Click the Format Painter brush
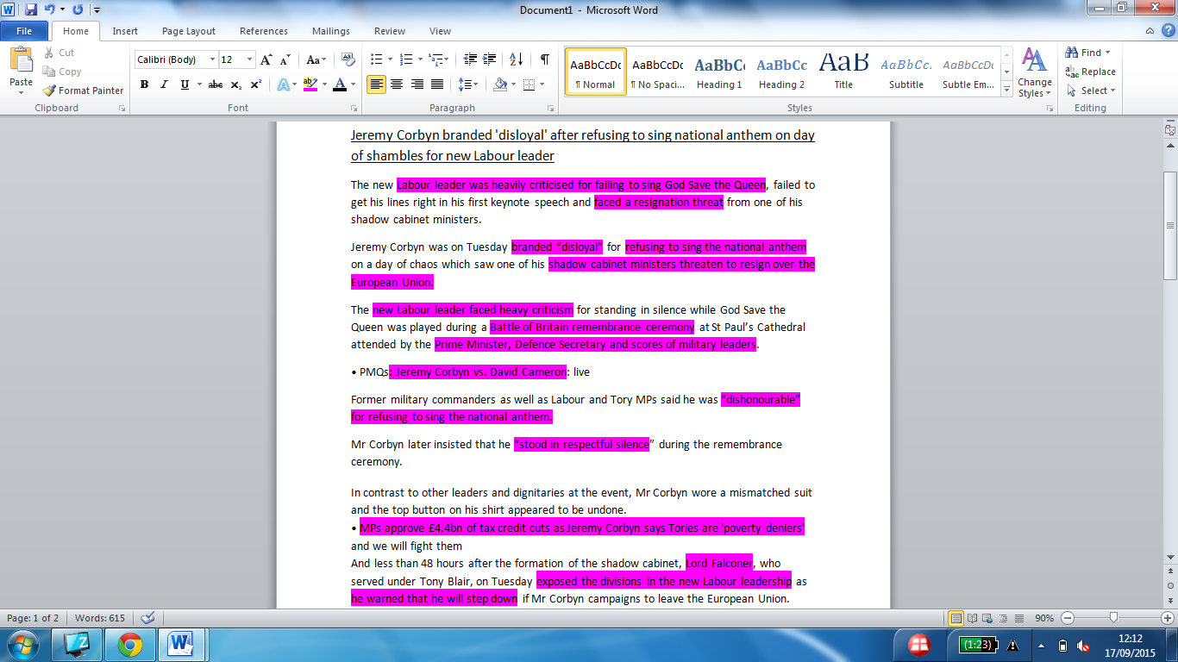The width and height of the screenshot is (1178, 662). pyautogui.click(x=49, y=91)
